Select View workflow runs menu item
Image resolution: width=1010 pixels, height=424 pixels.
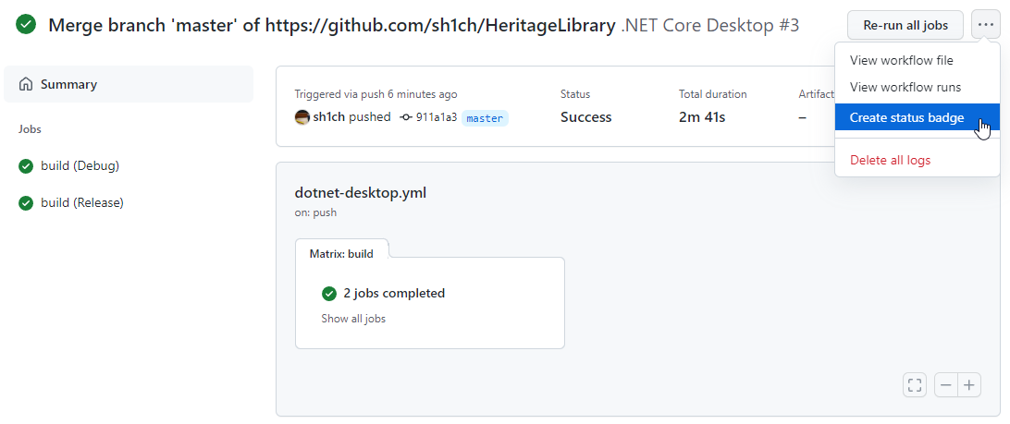[905, 87]
